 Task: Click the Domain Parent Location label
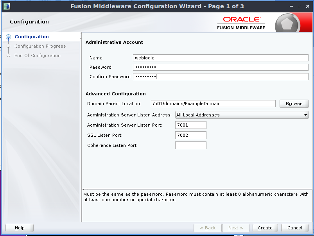coord(114,104)
